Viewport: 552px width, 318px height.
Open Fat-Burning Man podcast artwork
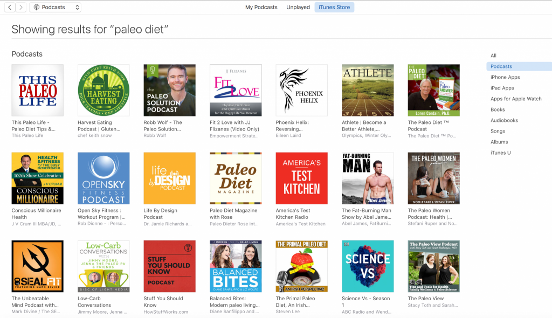click(368, 178)
